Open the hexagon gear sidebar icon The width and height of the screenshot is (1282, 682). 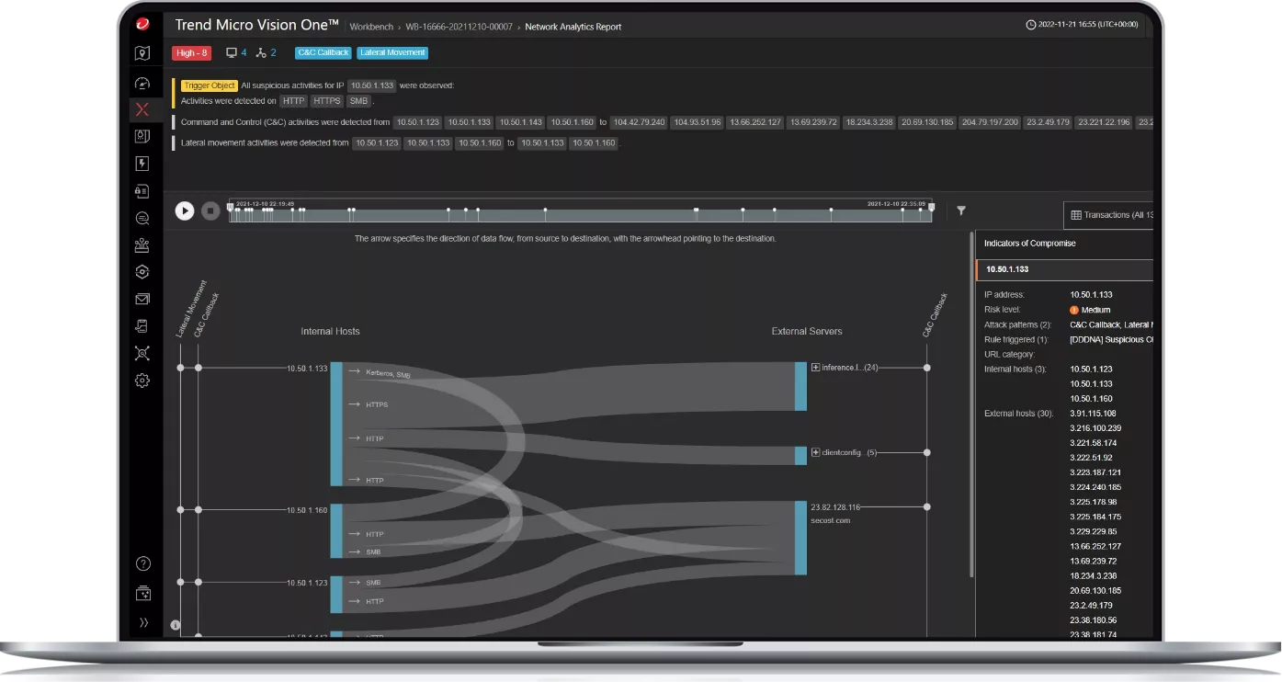point(142,272)
